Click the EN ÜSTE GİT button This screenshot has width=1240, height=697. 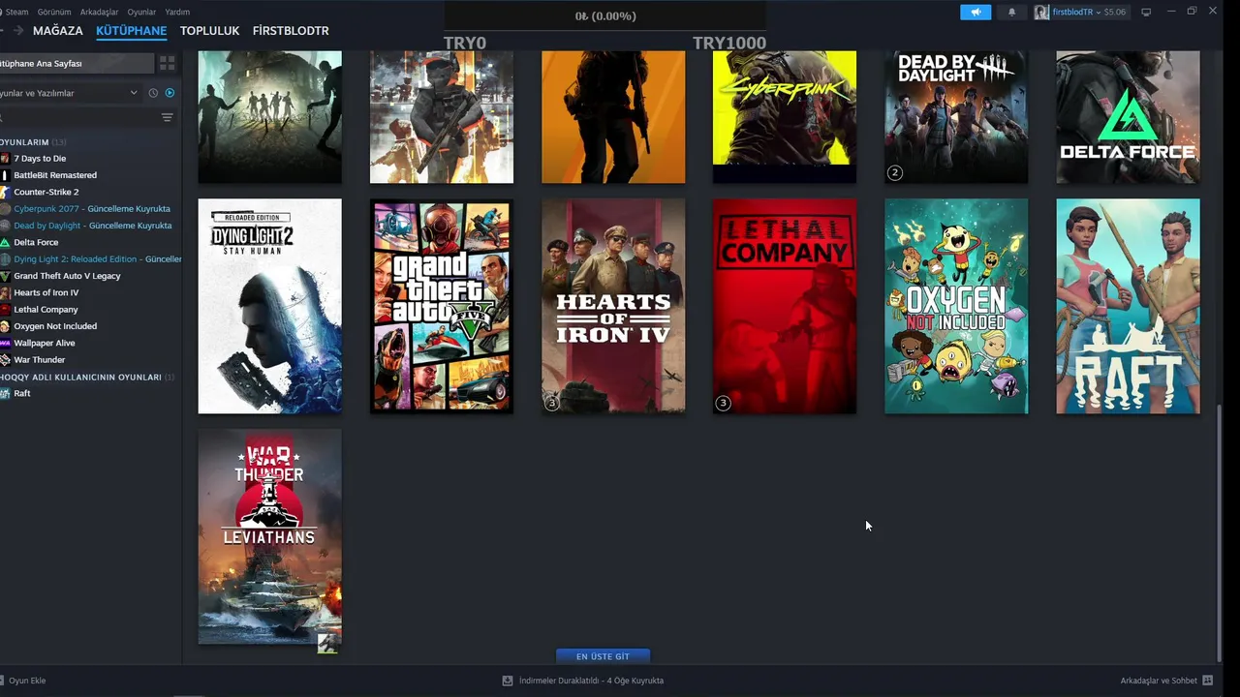603,656
